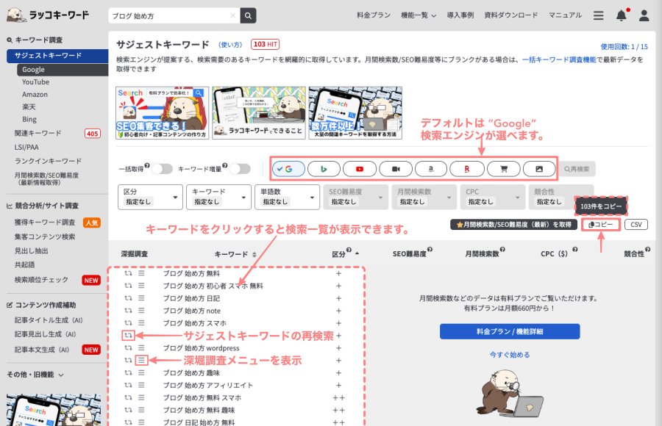The width and height of the screenshot is (662, 426).
Task: Re-search icon for 'ブログ 始め方 wordpress' row
Action: click(128, 348)
